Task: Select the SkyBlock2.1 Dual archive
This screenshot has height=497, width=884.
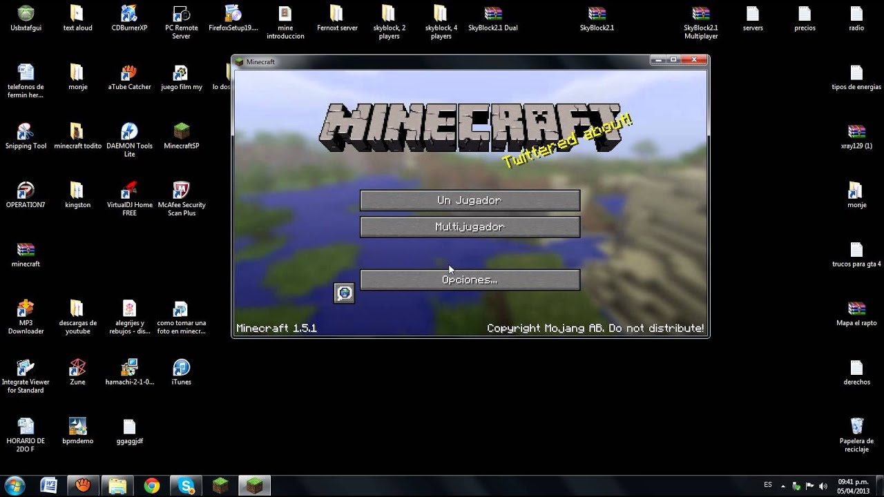Action: [492, 19]
